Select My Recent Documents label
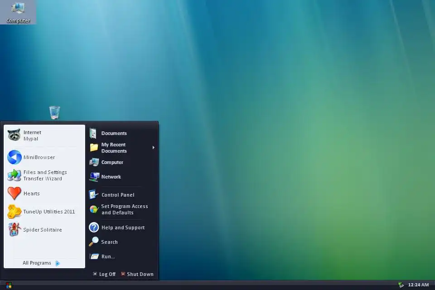Image resolution: width=435 pixels, height=290 pixels. point(114,148)
